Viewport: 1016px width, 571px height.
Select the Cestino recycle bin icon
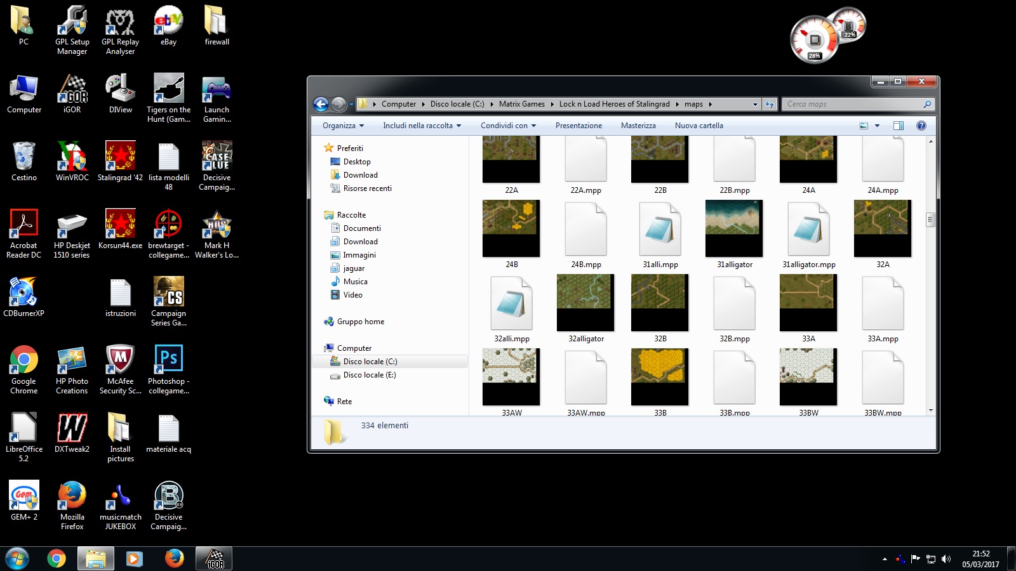point(24,161)
